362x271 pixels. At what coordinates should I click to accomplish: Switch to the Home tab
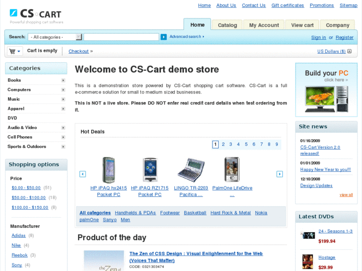197,25
